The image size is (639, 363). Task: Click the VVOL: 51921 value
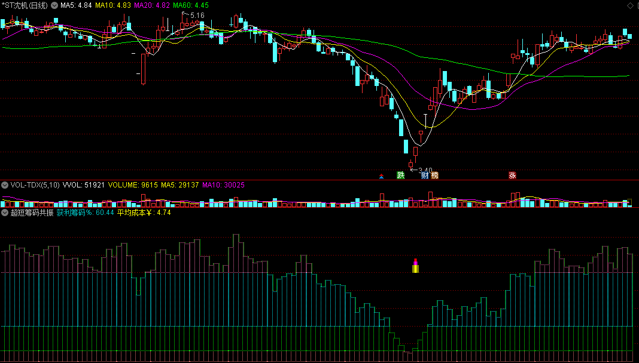click(x=84, y=185)
